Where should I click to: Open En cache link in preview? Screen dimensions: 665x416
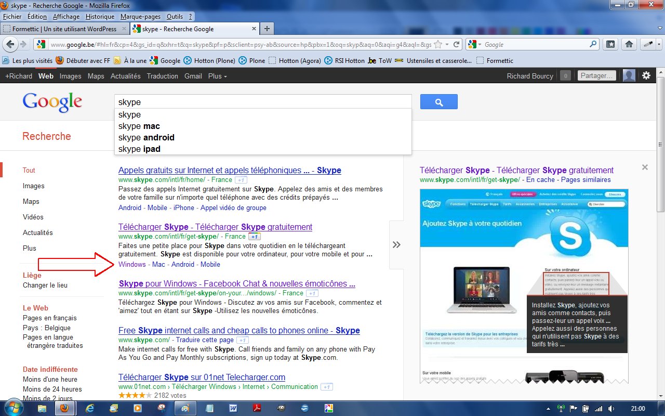tap(540, 179)
